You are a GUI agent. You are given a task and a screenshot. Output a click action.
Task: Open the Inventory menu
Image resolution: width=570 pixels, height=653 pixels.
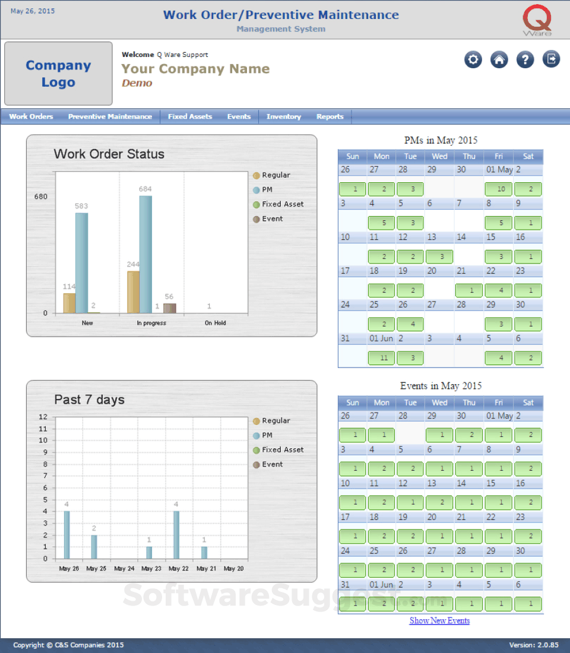pyautogui.click(x=283, y=116)
